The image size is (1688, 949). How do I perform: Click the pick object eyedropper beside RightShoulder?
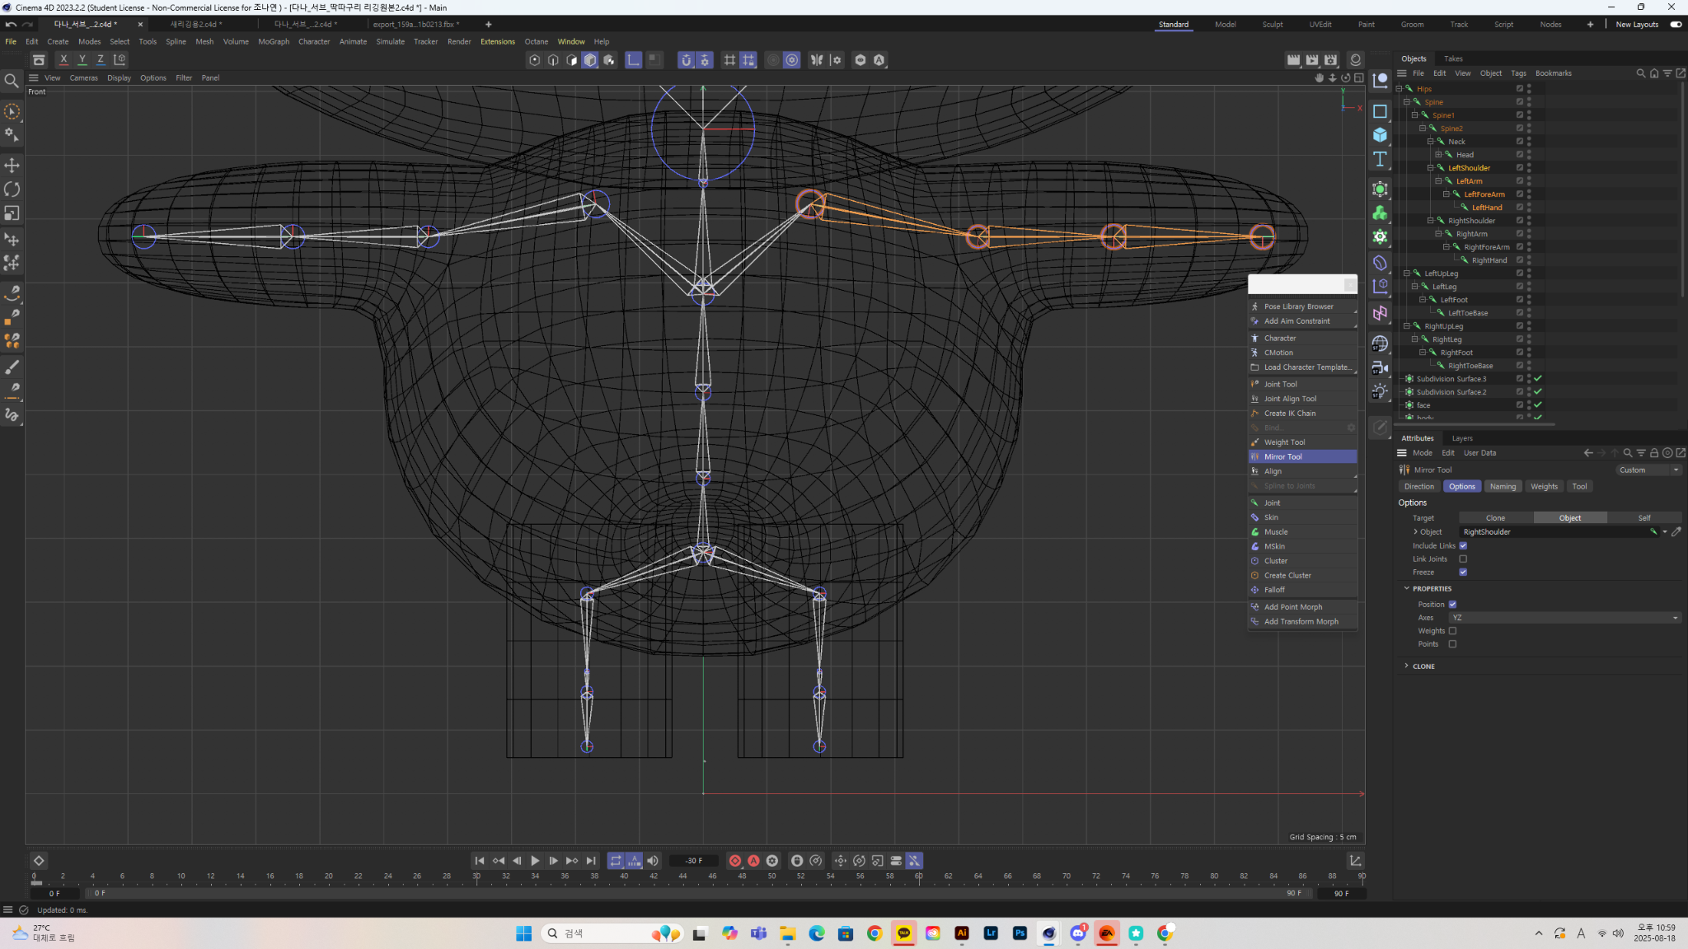tap(1676, 532)
